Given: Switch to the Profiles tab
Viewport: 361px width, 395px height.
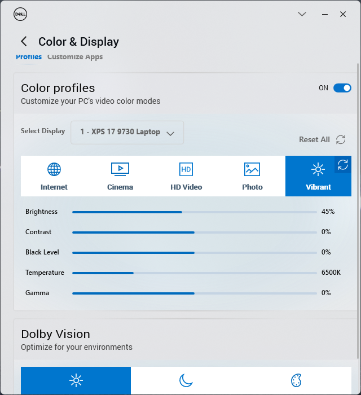Looking at the screenshot, I should (x=29, y=57).
